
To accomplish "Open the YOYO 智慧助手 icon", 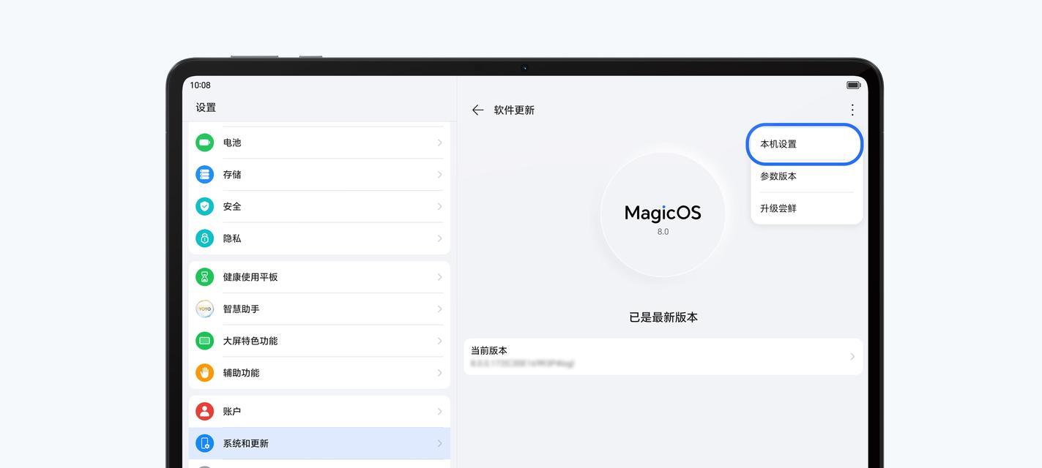I will click(204, 309).
